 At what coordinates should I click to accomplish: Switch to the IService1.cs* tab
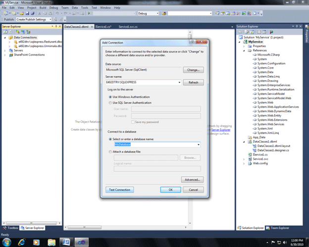click(x=103, y=27)
